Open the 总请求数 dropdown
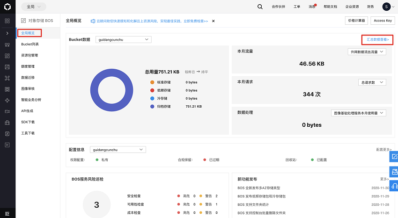398x218 pixels. coord(372,82)
